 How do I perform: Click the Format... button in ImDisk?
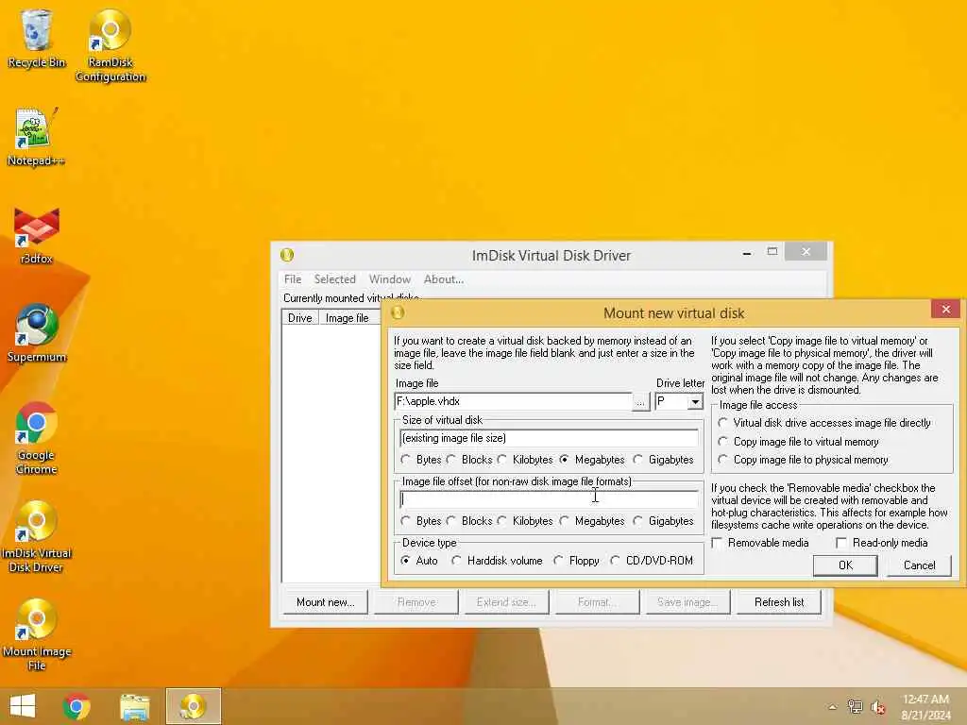click(x=597, y=602)
